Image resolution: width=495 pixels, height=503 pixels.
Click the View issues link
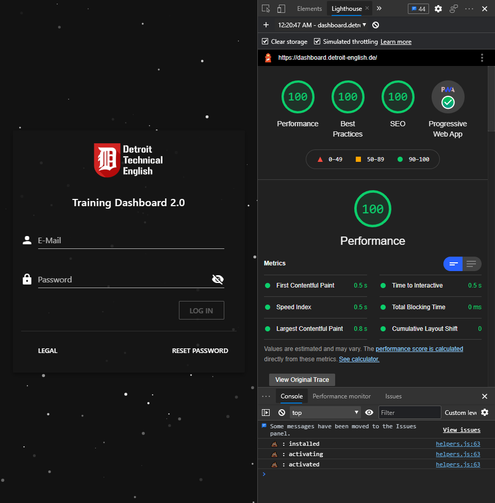(461, 430)
